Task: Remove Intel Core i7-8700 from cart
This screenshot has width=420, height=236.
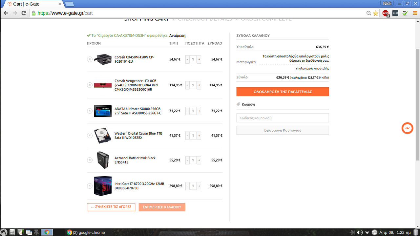Action: (90, 186)
